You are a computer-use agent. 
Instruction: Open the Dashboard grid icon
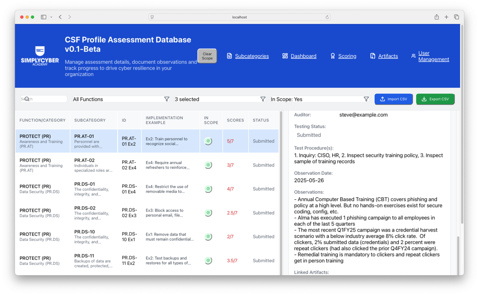tap(285, 56)
